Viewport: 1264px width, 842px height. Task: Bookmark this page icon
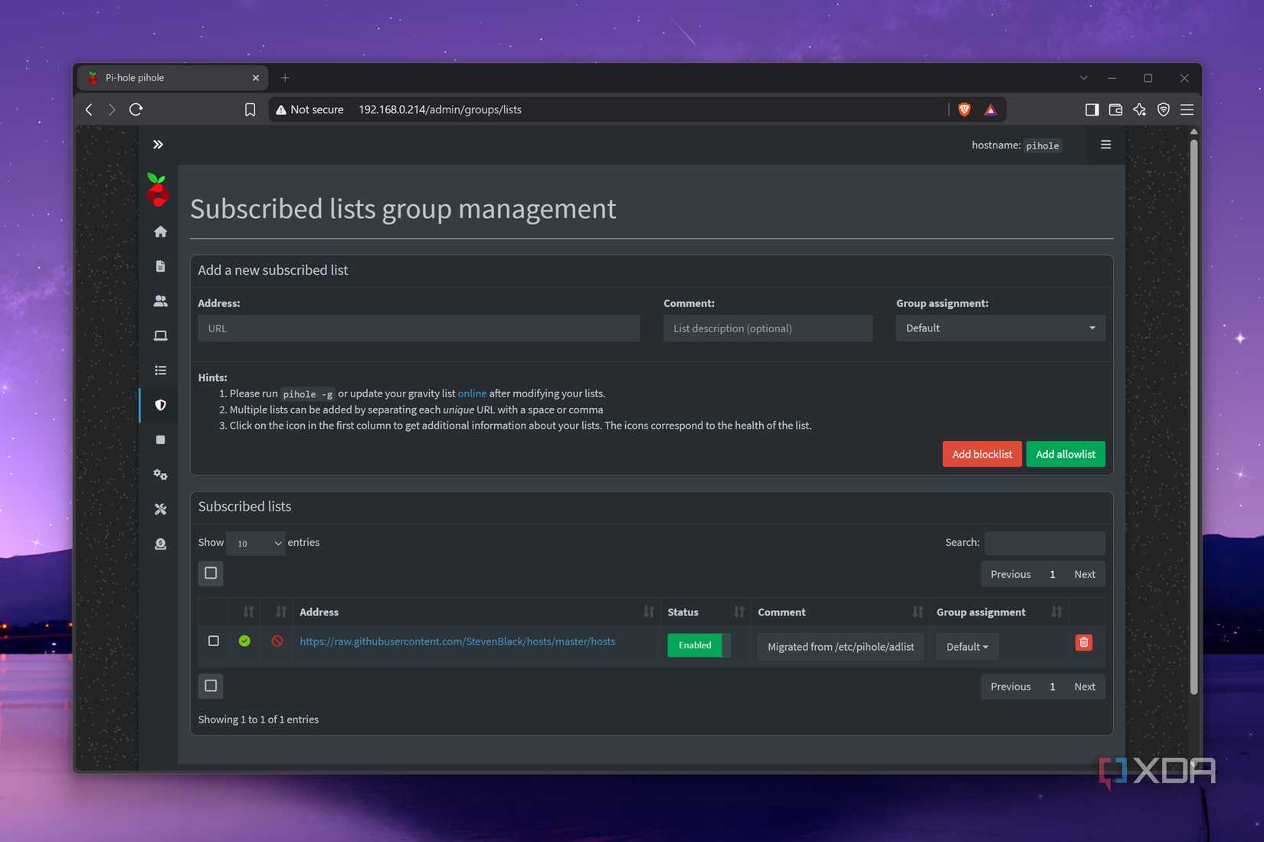[x=250, y=109]
